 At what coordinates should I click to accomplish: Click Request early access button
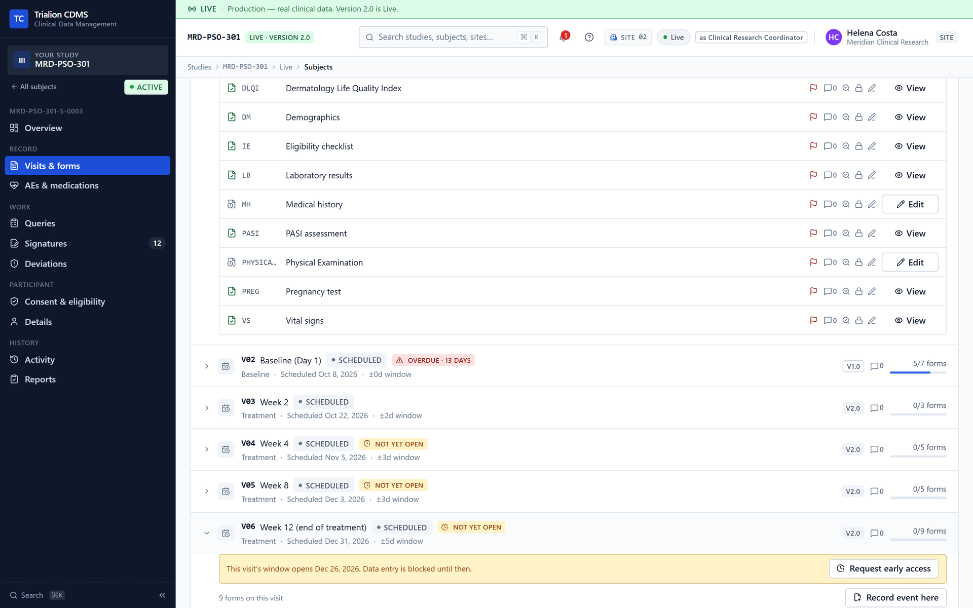click(x=883, y=568)
